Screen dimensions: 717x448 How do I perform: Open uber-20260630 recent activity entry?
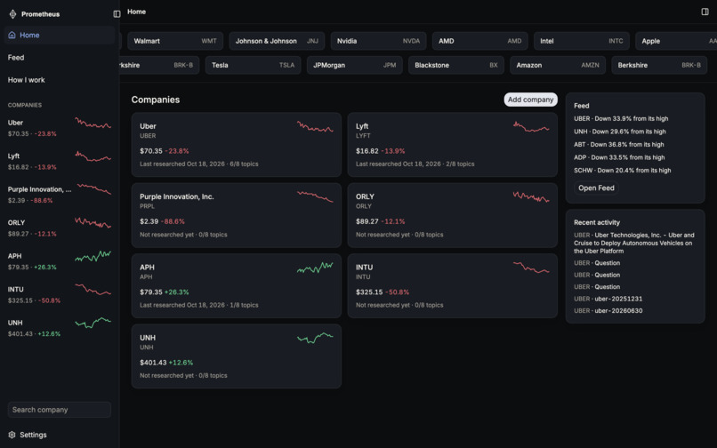click(608, 311)
